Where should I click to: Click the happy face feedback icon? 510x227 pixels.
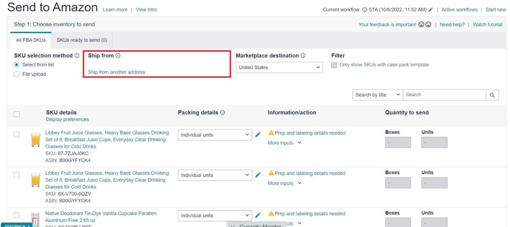coord(421,24)
